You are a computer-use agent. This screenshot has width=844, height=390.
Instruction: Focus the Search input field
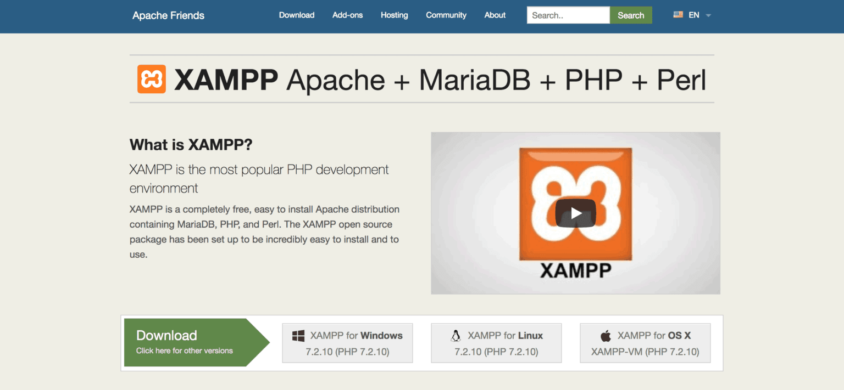[568, 15]
